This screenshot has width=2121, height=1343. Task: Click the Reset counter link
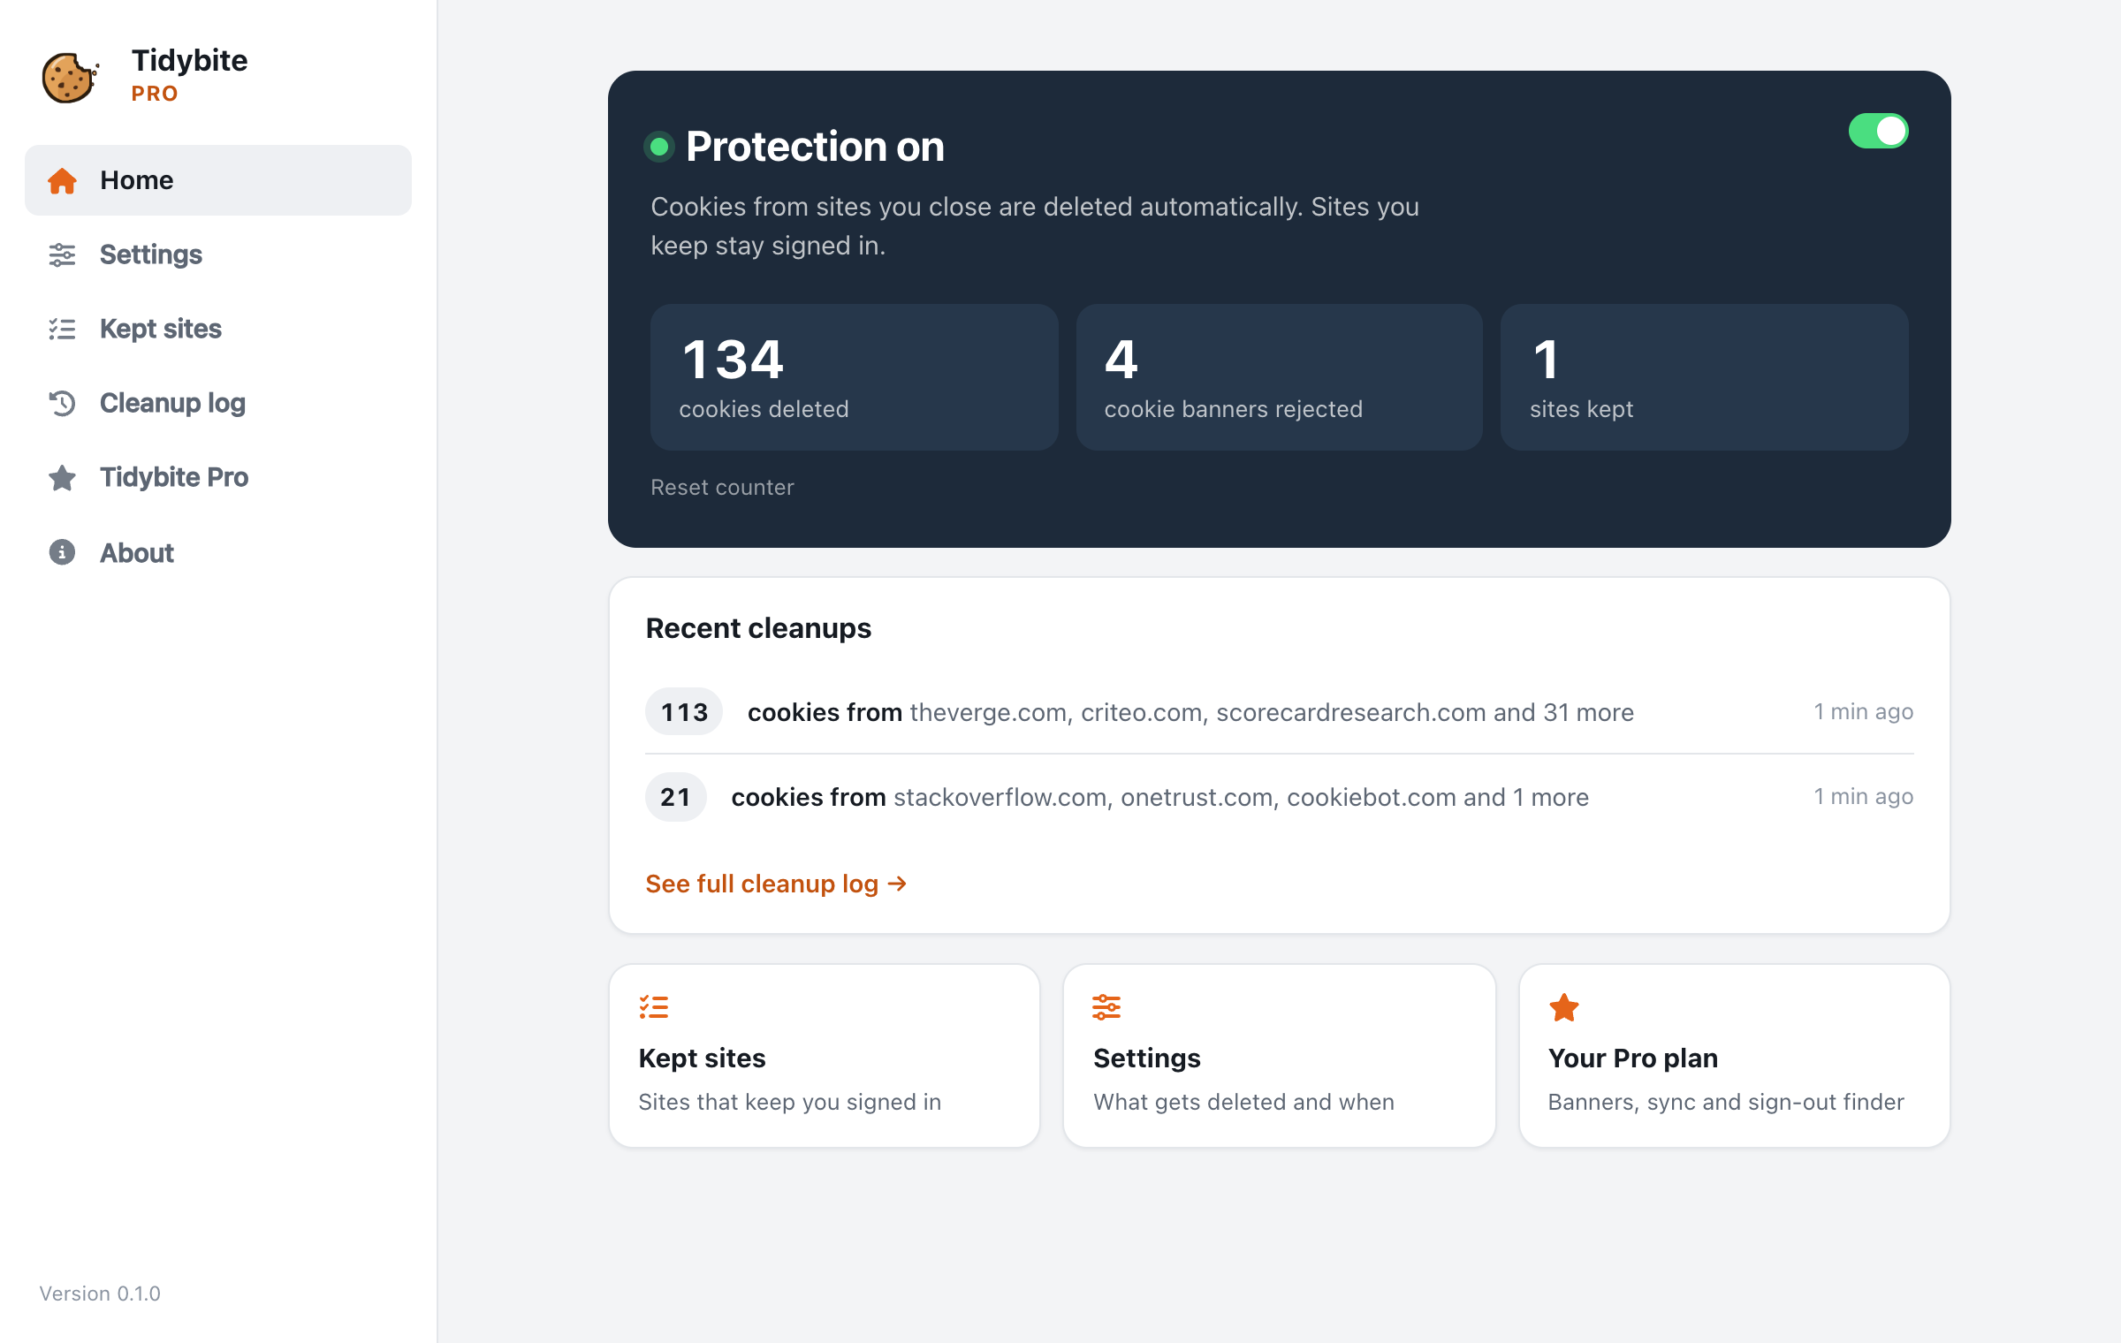722,487
